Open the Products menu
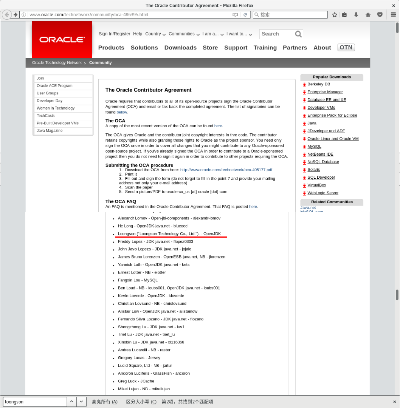This screenshot has height=408, width=400. (x=111, y=48)
